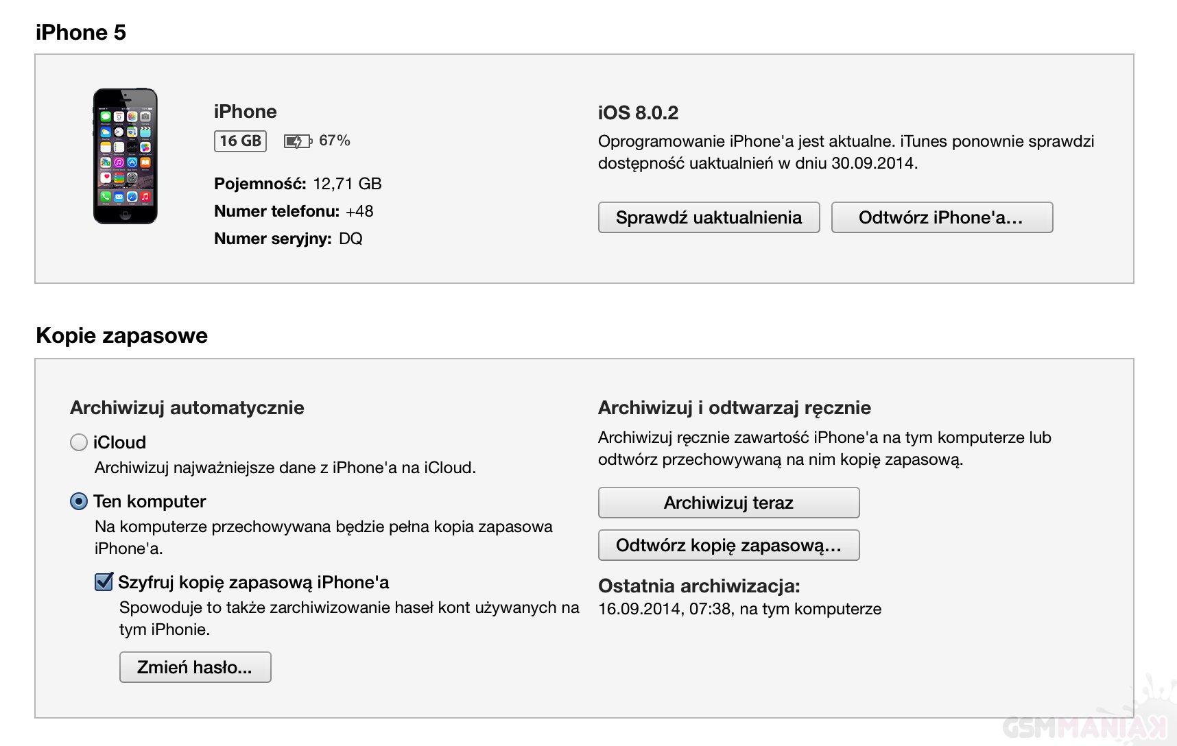Click the iOS 8.0.2 version heading
1177x746 pixels.
point(638,113)
